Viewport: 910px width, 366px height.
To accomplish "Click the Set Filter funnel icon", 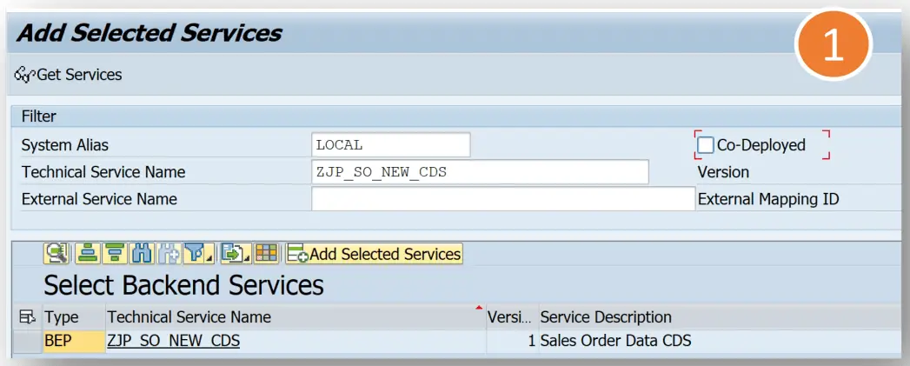I will [x=193, y=254].
